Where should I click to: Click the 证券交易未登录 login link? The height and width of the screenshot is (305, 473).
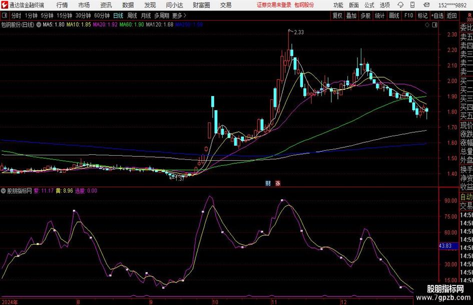point(274,5)
